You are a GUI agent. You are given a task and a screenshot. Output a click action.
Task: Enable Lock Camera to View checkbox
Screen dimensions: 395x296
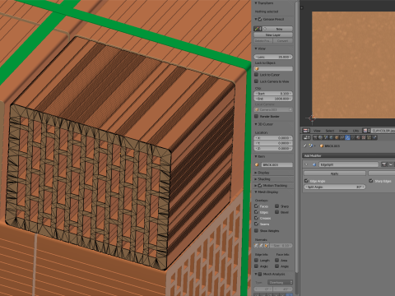click(x=257, y=81)
